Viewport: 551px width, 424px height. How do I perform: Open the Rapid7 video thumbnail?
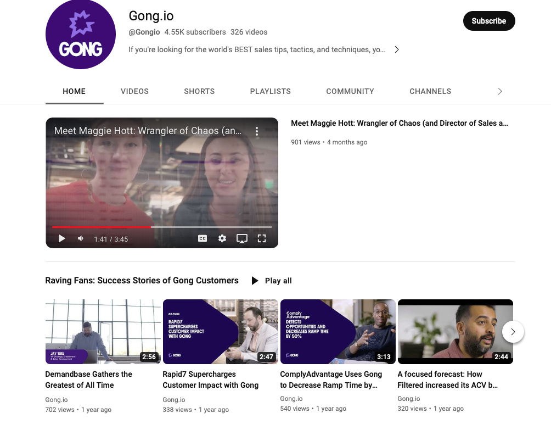click(x=220, y=332)
